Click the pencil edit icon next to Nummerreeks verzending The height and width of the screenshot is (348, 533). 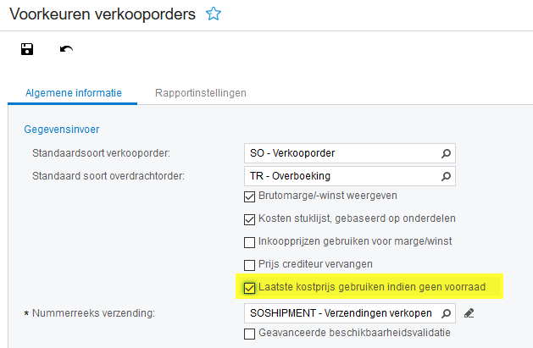(469, 313)
